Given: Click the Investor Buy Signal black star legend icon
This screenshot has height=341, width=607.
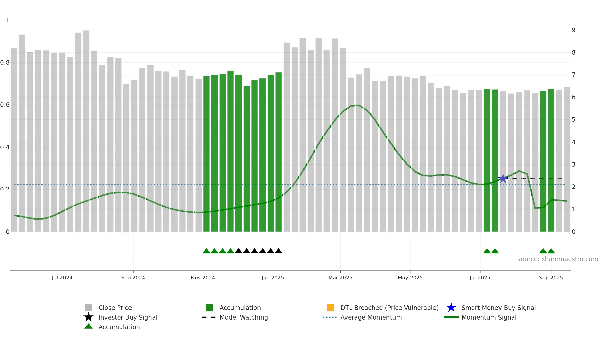Looking at the screenshot, I should coord(89,317).
